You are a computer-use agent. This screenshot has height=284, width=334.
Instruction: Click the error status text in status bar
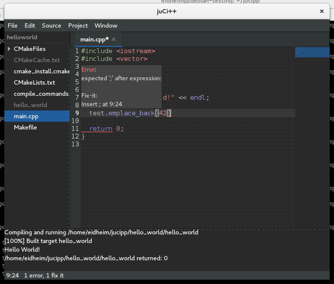tap(44, 275)
